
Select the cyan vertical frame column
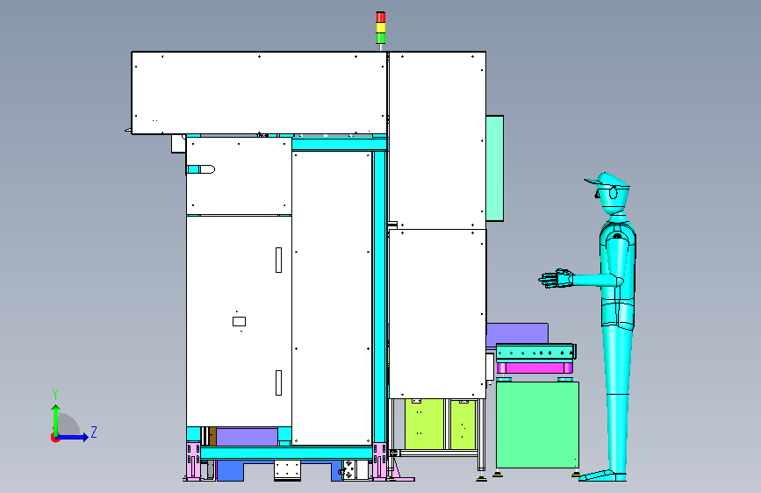(x=378, y=297)
